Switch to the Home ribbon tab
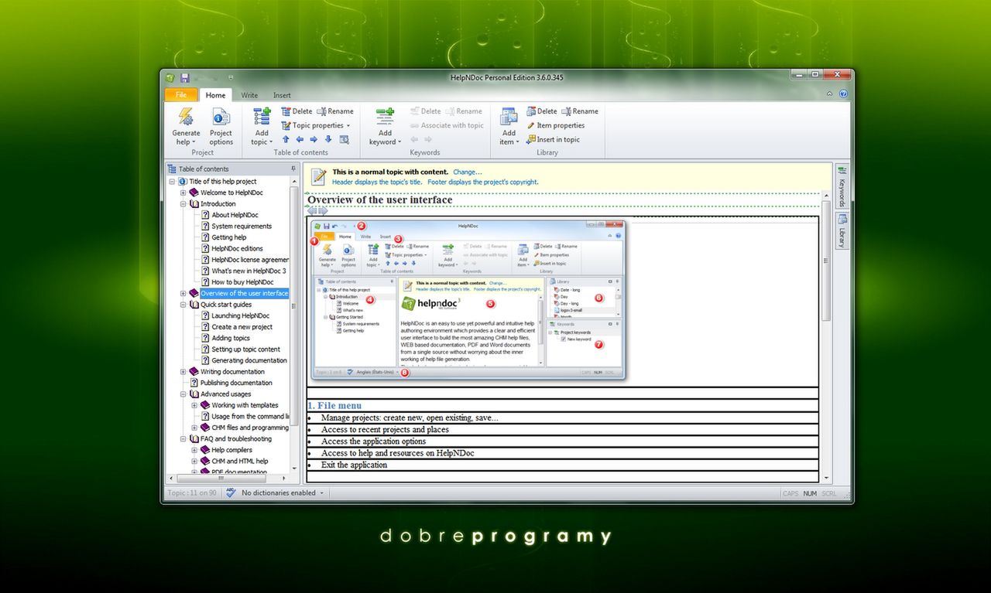The height and width of the screenshot is (593, 991). coord(215,95)
